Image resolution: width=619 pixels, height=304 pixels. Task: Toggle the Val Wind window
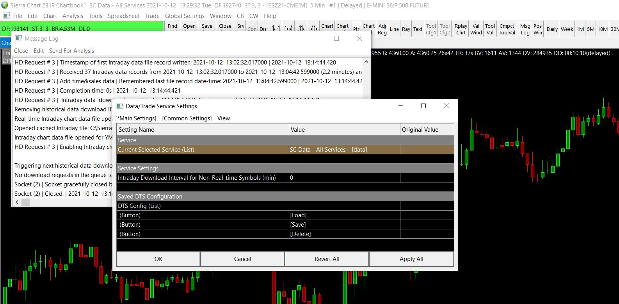tap(476, 29)
